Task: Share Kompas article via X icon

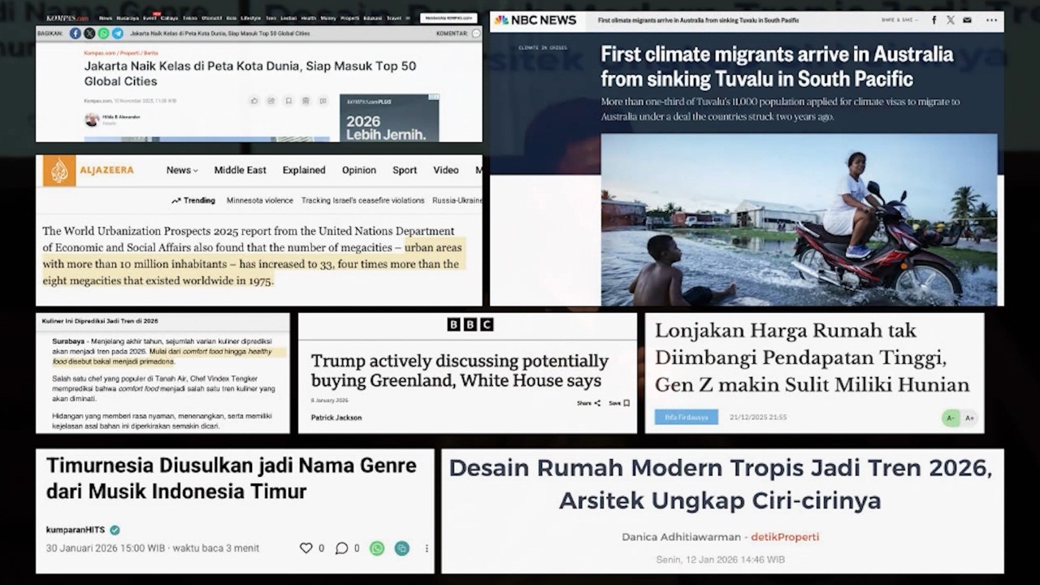Action: 89,33
